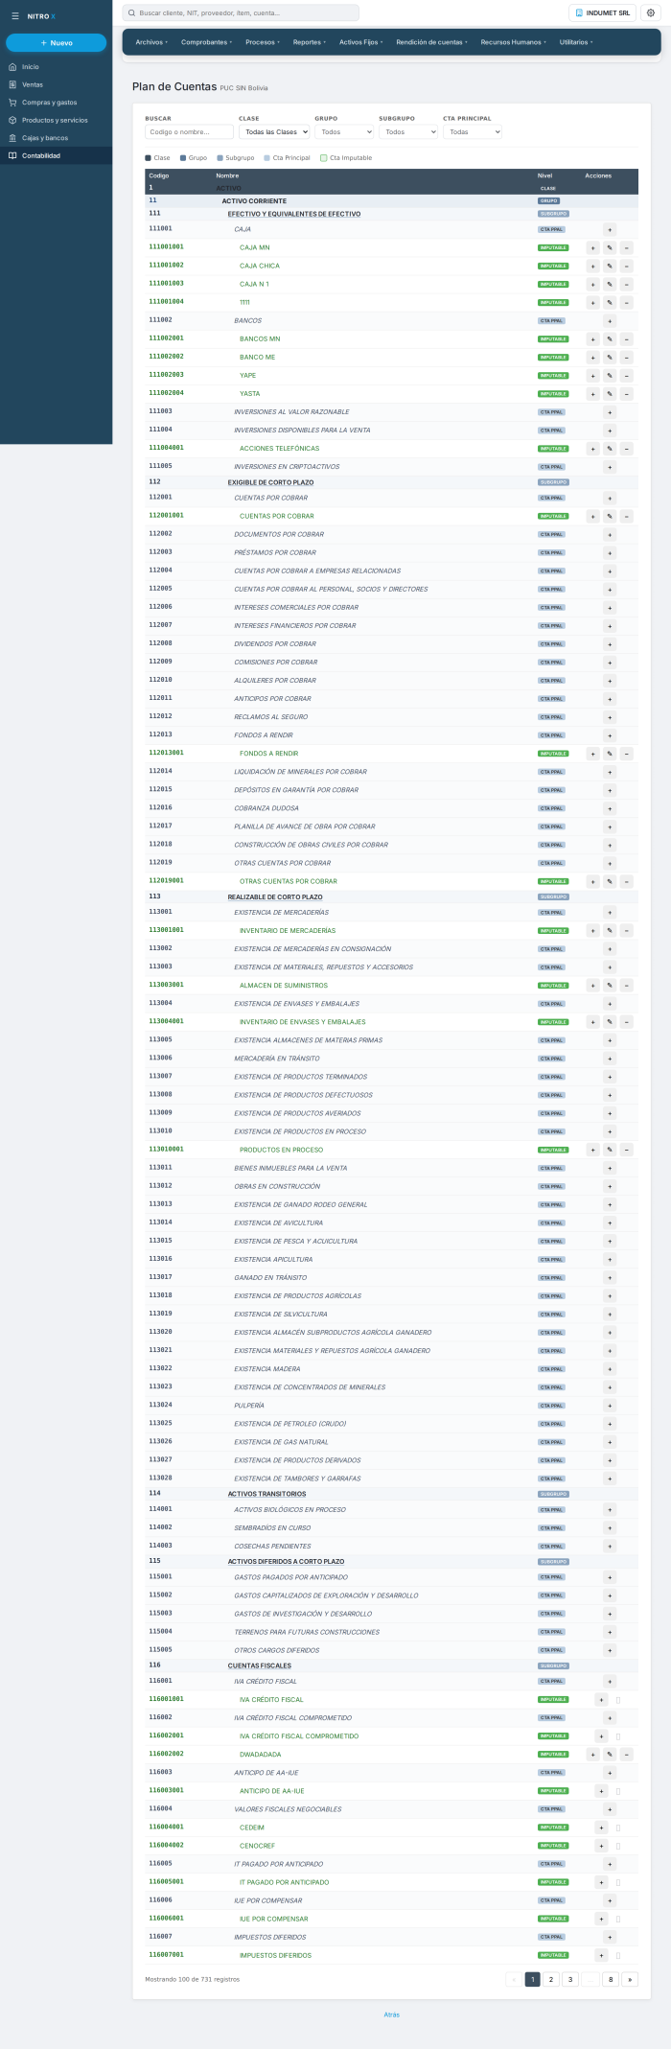Screen dimensions: 671x2049
Task: Add a sub-account under CAJA 111001
Action: point(610,229)
